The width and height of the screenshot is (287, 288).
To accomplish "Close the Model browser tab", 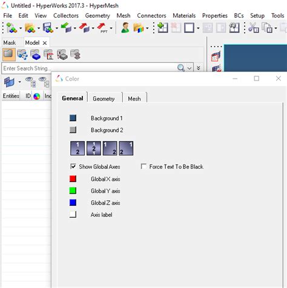I will [45, 43].
